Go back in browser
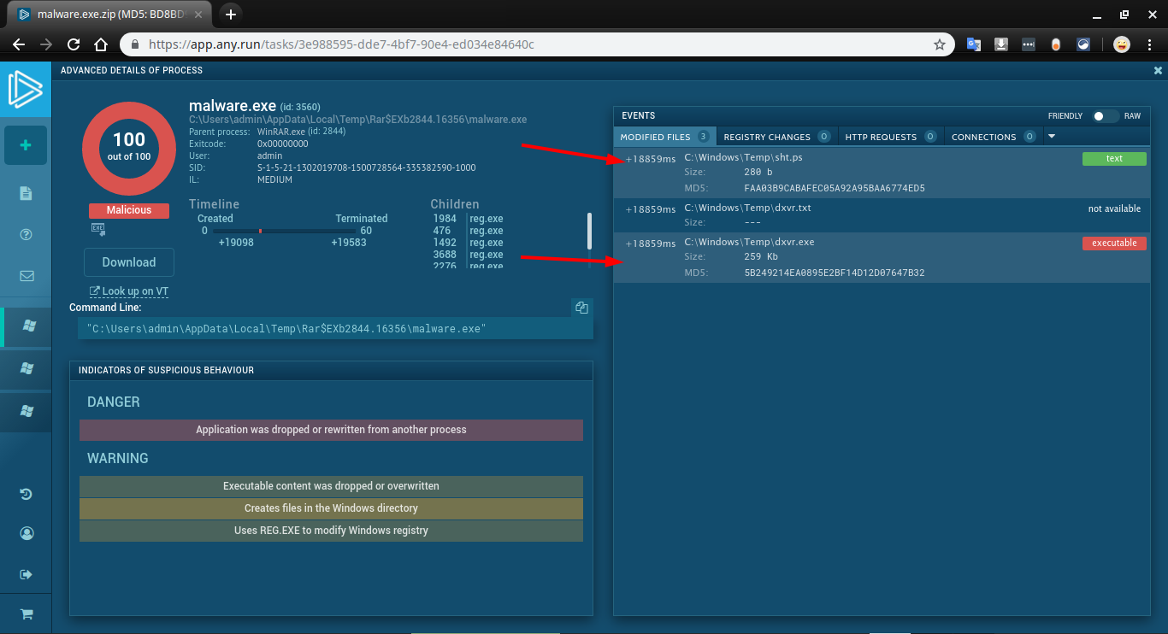The height and width of the screenshot is (634, 1168). [19, 44]
